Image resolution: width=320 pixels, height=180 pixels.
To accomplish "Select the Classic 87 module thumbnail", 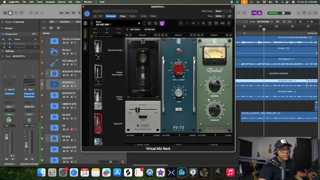I will 98,123.
